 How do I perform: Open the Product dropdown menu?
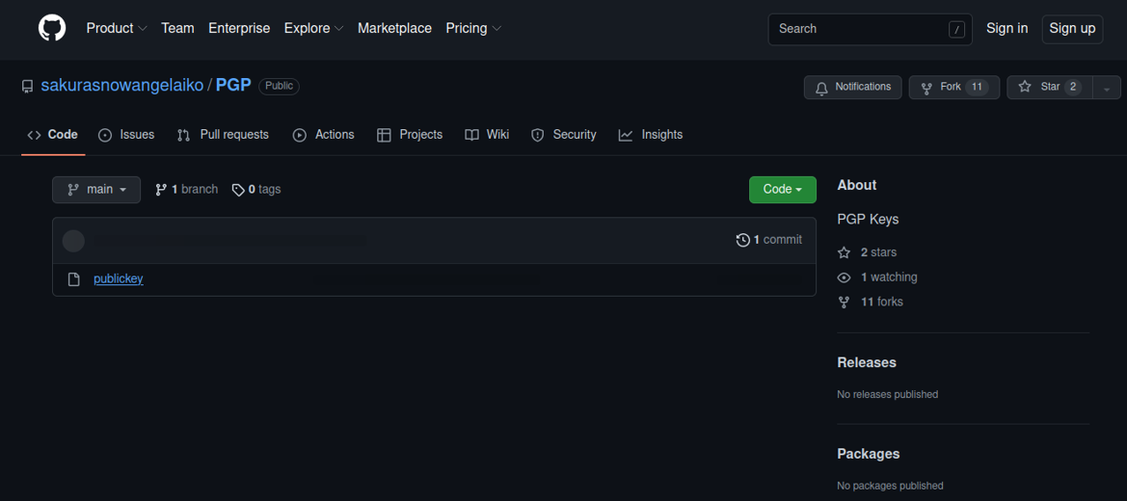point(117,28)
